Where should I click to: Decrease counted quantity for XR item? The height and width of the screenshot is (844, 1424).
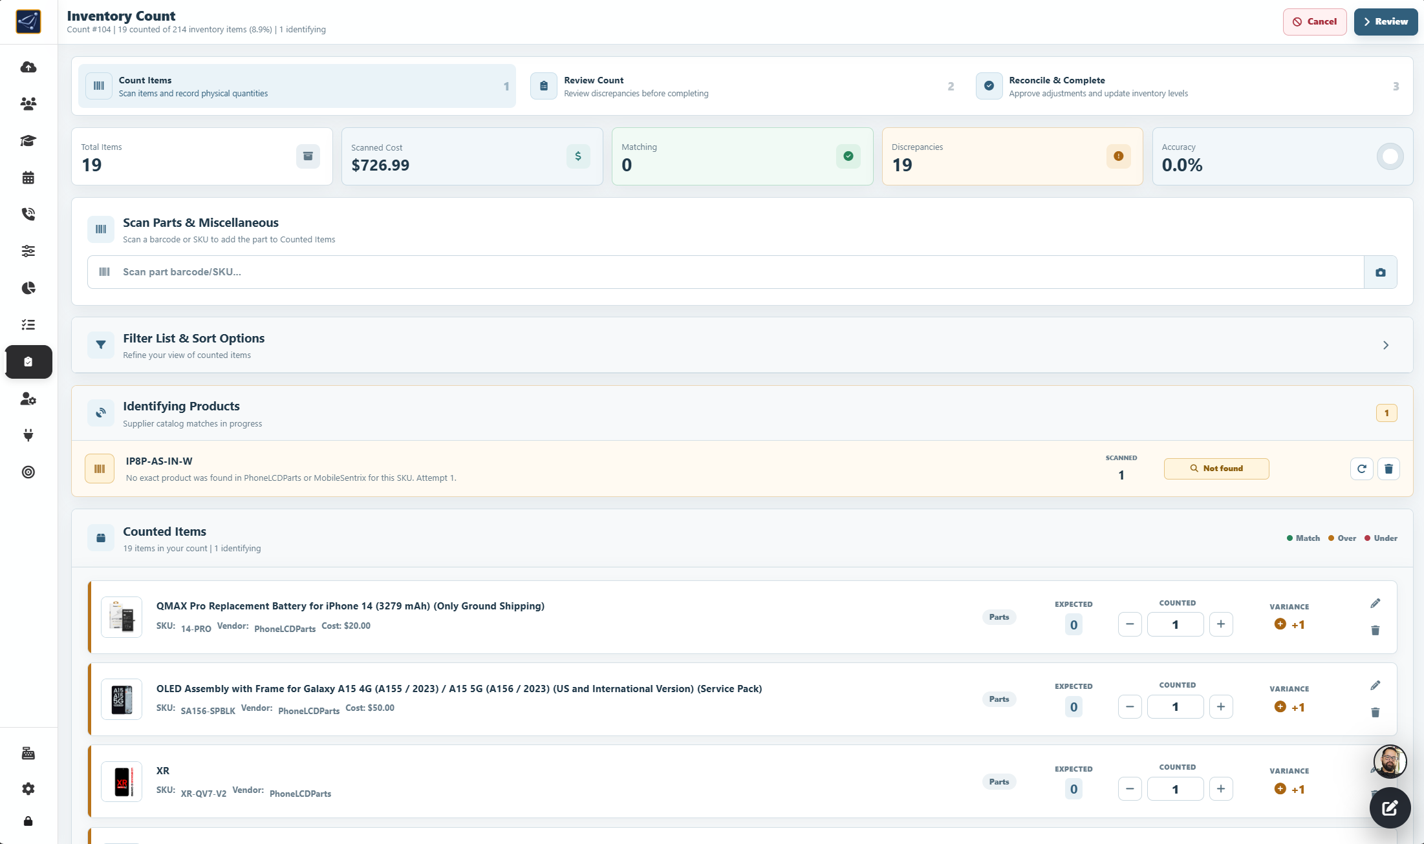pyautogui.click(x=1130, y=788)
